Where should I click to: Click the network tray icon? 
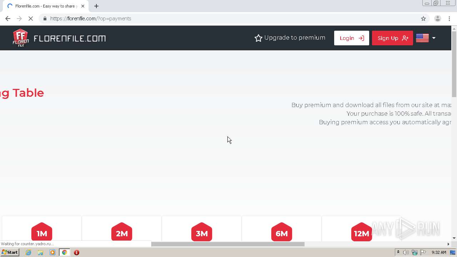tap(415, 252)
